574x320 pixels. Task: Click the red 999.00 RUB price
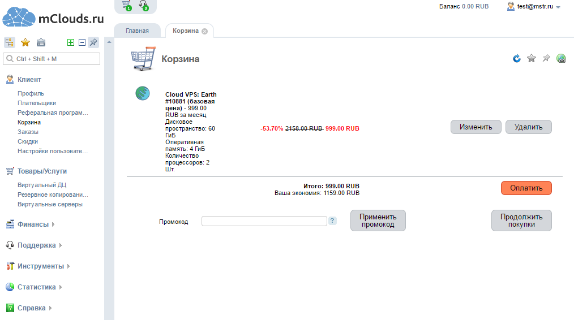pyautogui.click(x=342, y=128)
